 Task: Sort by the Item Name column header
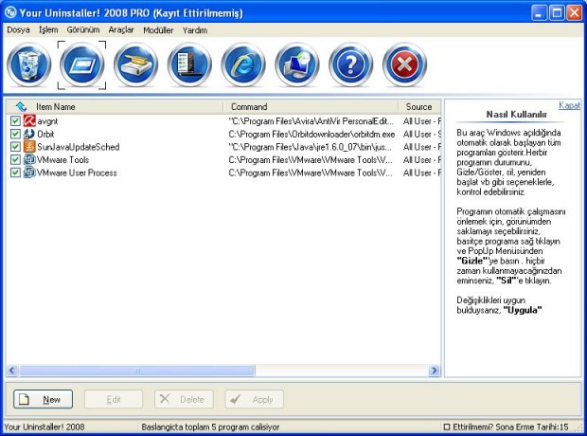pos(115,107)
